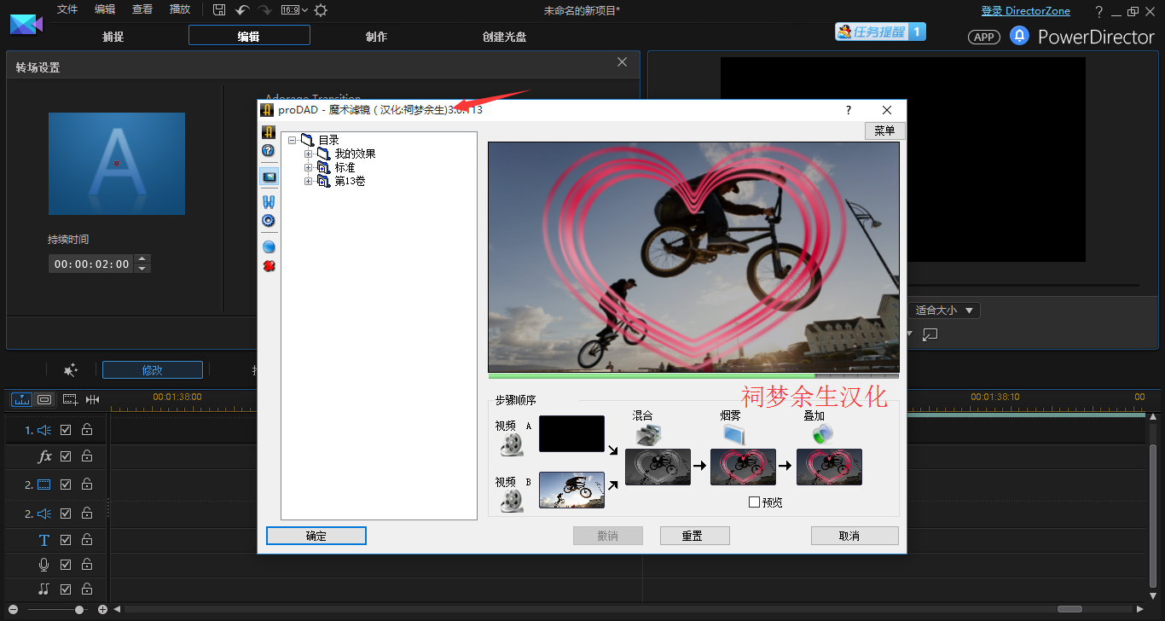Click the undo arrow in PowerDirector toolbar

coord(242,10)
